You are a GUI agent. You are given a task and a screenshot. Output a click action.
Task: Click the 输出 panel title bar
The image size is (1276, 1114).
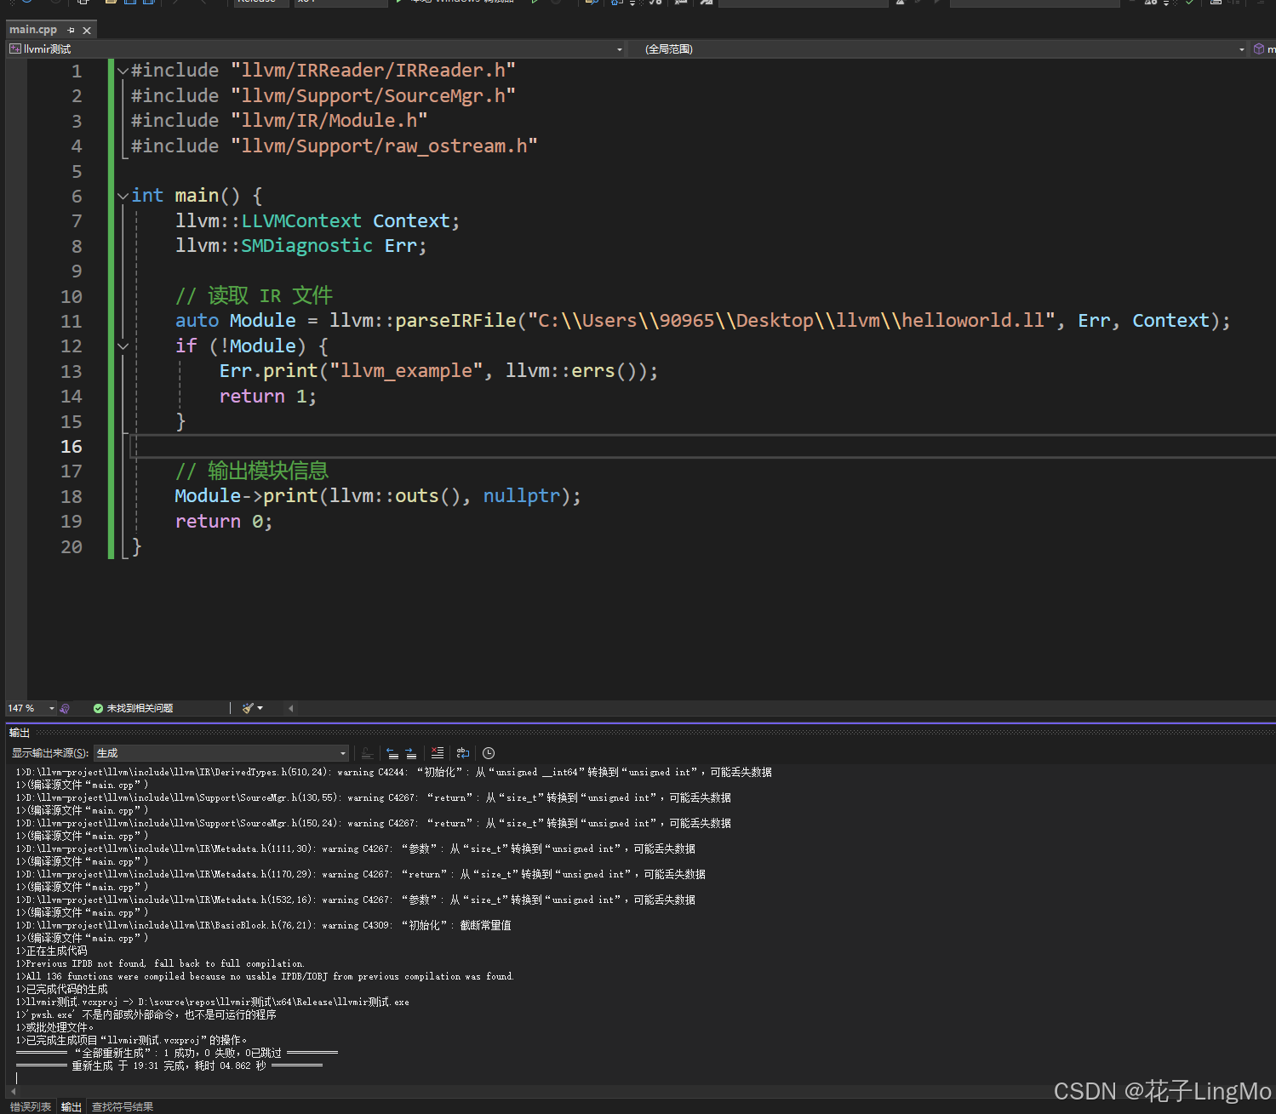tap(640, 733)
